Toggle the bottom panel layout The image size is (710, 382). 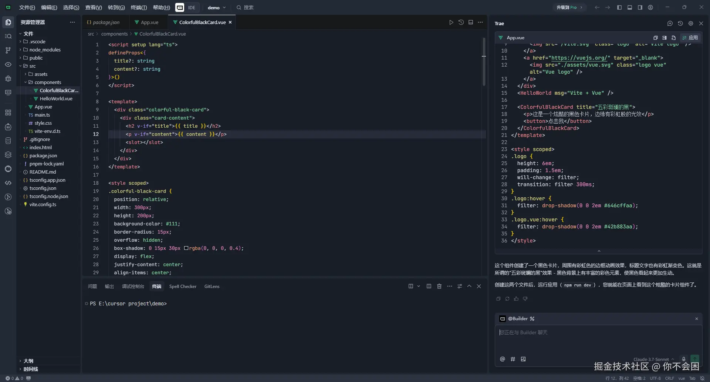pos(630,7)
